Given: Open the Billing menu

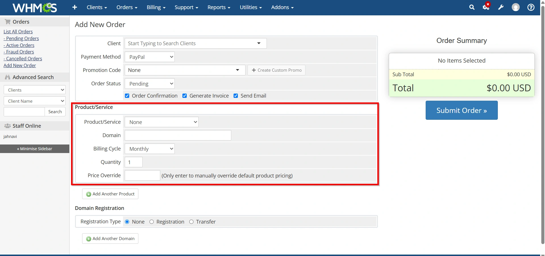Looking at the screenshot, I should pyautogui.click(x=156, y=7).
